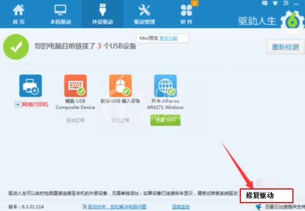Open the skin shirt icon in title bar
Viewport: 305px width, 211px height.
275,3
